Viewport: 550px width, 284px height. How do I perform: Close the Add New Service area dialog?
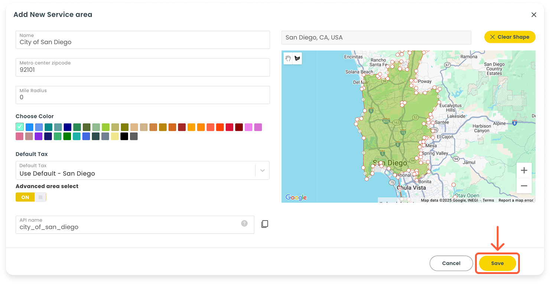[534, 15]
